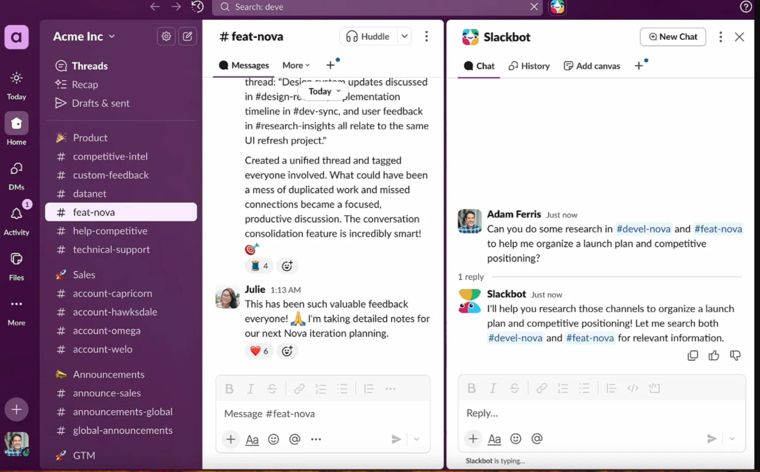Image resolution: width=760 pixels, height=472 pixels.
Task: Clear the search bar with the X
Action: point(533,7)
